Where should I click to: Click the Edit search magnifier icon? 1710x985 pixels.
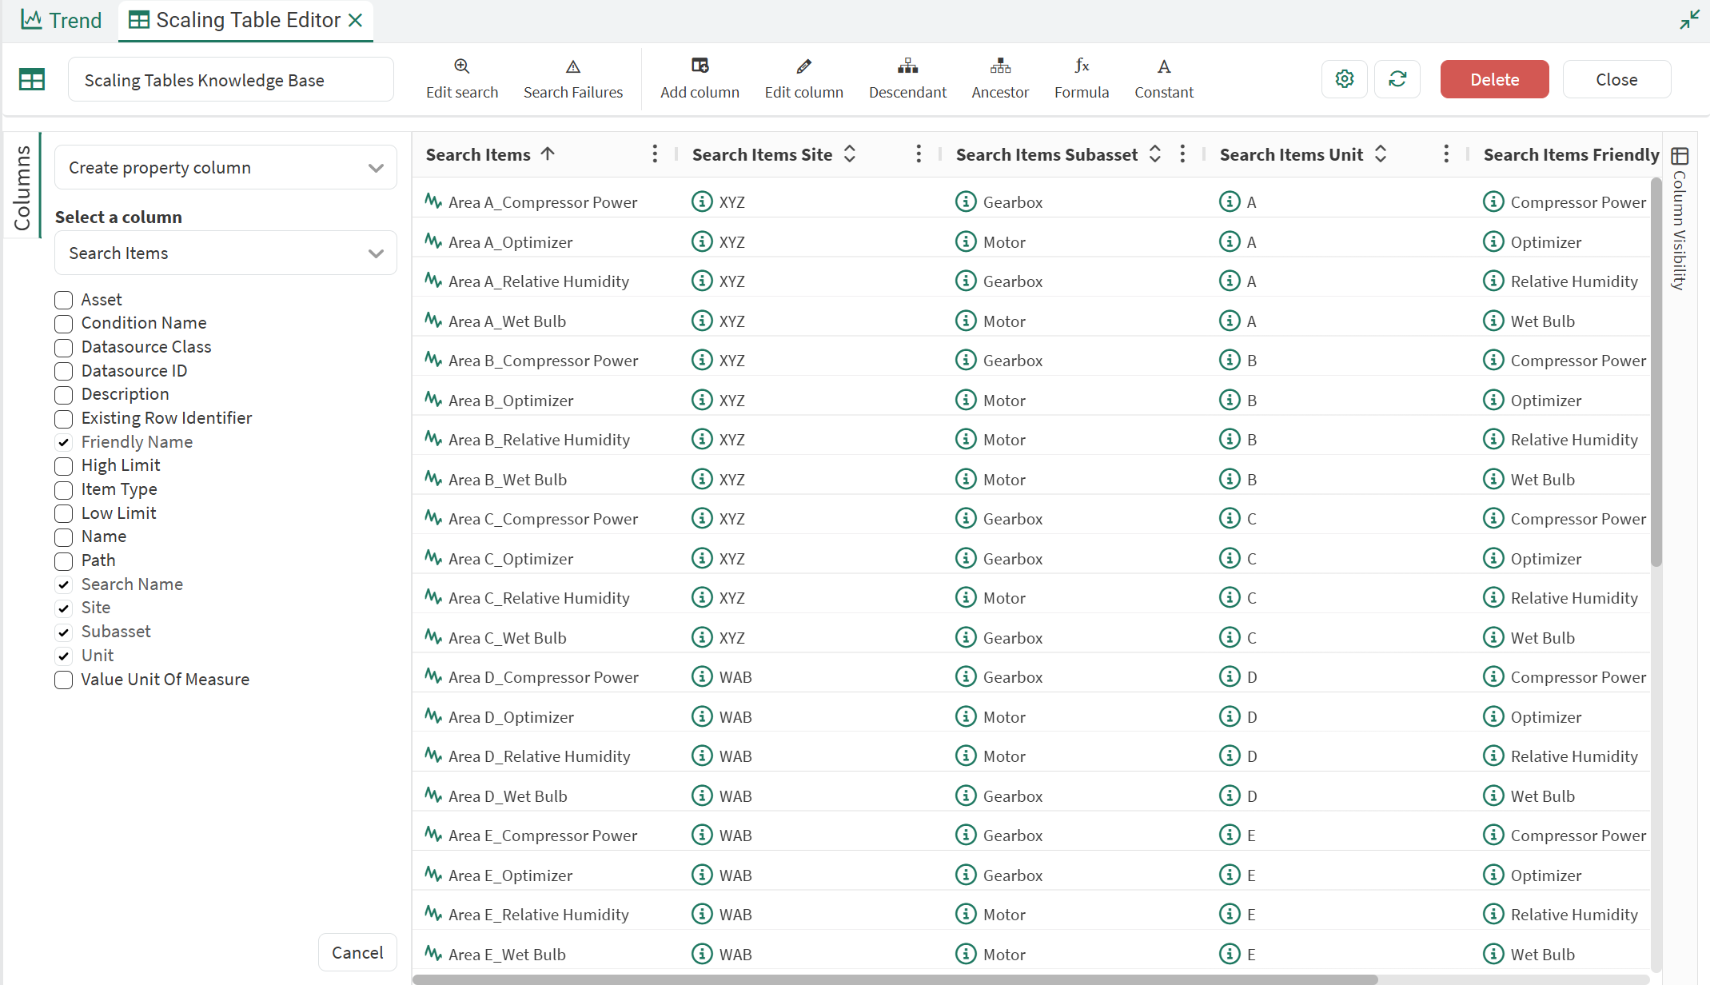[x=461, y=66]
